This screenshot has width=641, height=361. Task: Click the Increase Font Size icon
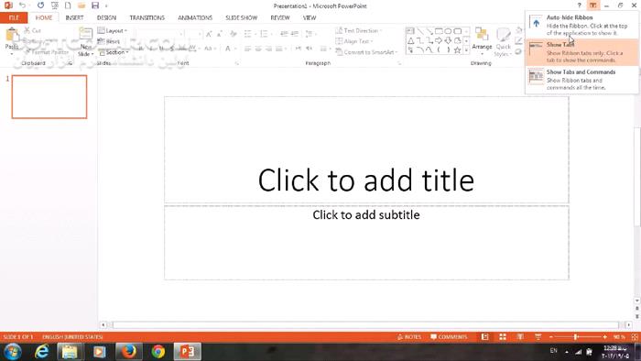pyautogui.click(x=209, y=34)
